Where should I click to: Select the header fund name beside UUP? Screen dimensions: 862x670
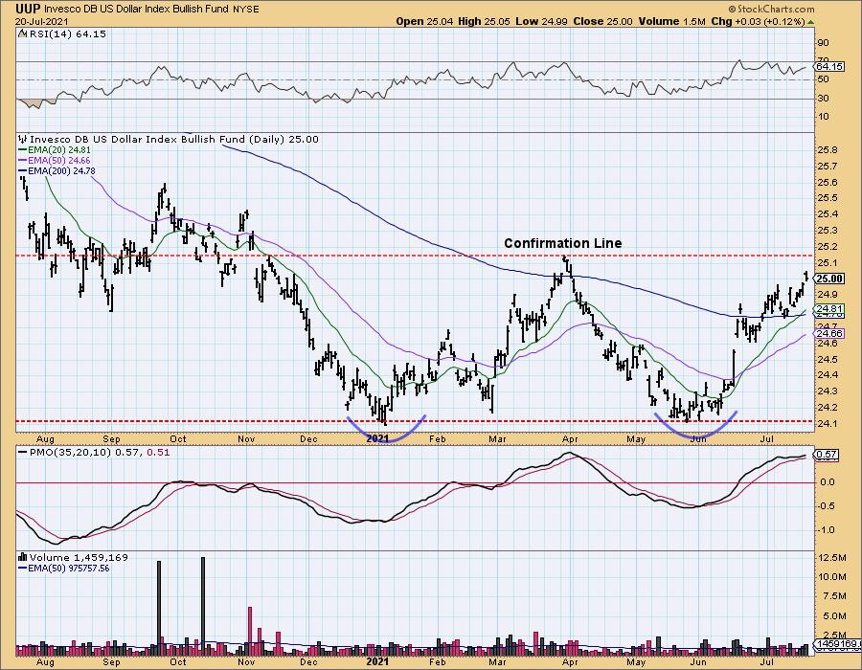pos(137,10)
